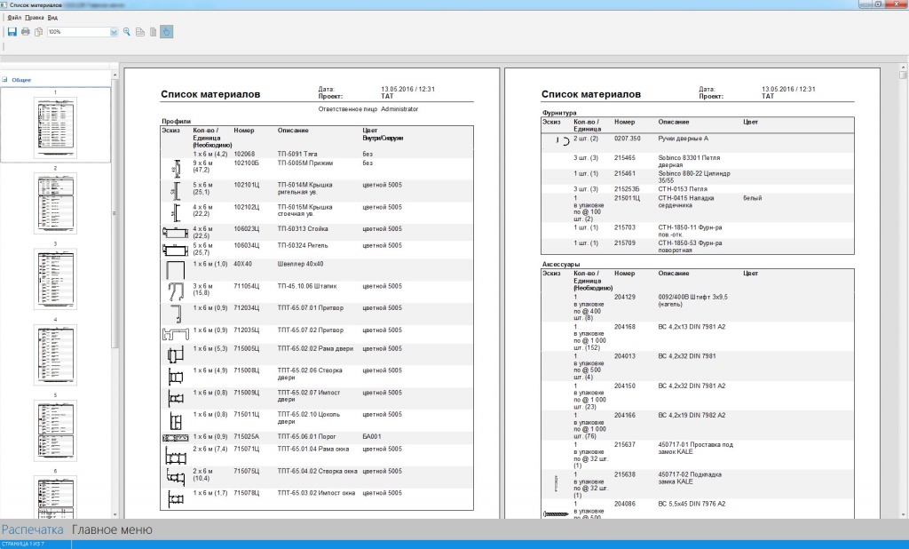Click the 450717-01 Проставка под замок KALE entry
This screenshot has width=909, height=549.
(696, 448)
